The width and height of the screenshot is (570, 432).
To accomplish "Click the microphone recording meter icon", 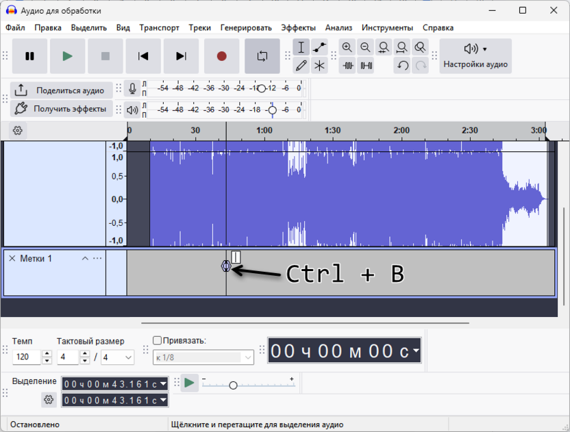I will pos(132,88).
